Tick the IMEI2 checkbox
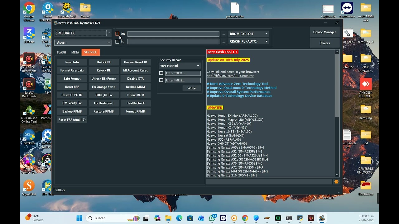This screenshot has height=224, width=399. coord(161,80)
